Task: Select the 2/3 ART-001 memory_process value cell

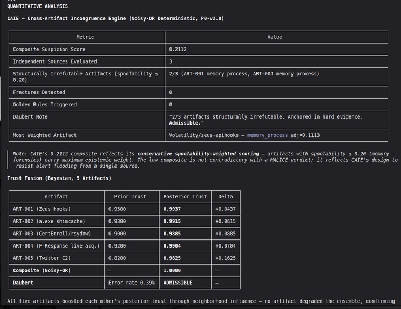Action: 276,77
